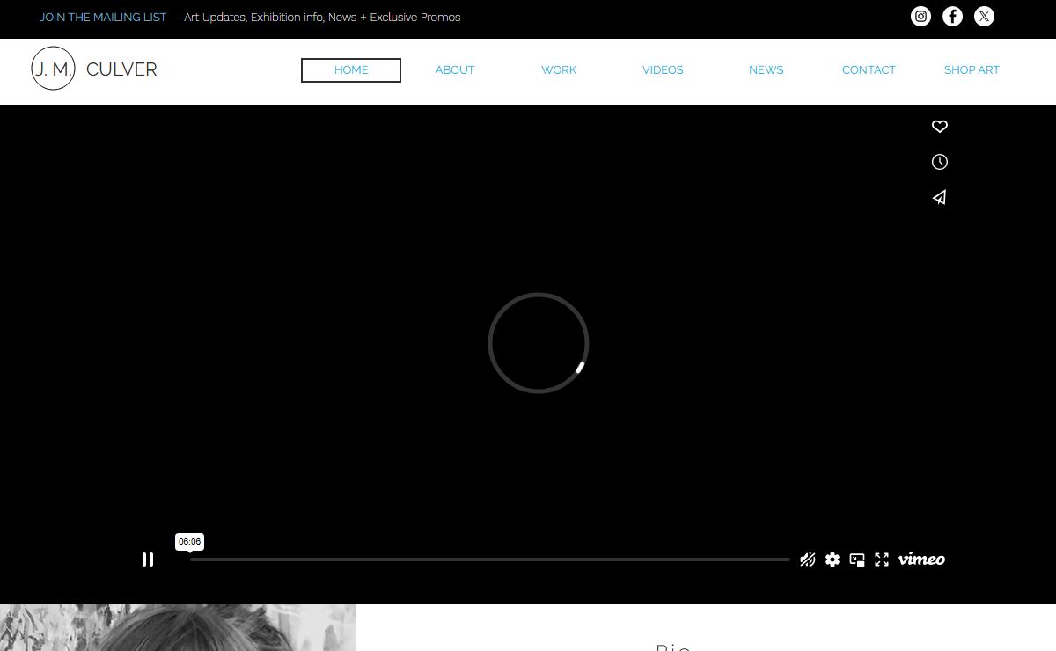
Task: Seek along the video progress bar
Action: [x=490, y=560]
